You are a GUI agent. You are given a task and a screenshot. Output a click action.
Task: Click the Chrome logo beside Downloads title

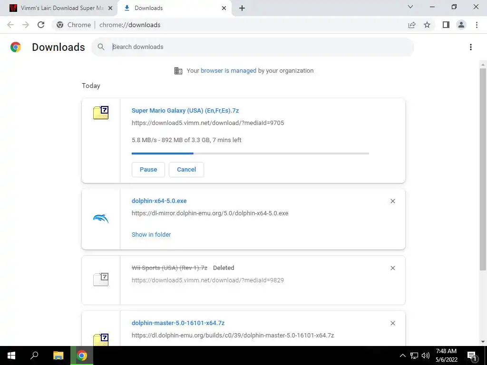[16, 47]
